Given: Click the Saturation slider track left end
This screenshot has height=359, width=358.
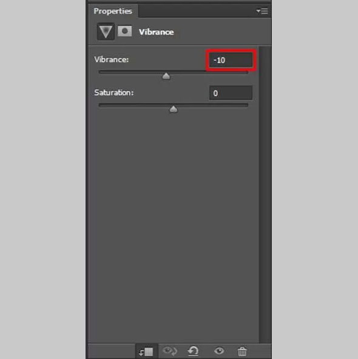Looking at the screenshot, I should click(x=101, y=105).
